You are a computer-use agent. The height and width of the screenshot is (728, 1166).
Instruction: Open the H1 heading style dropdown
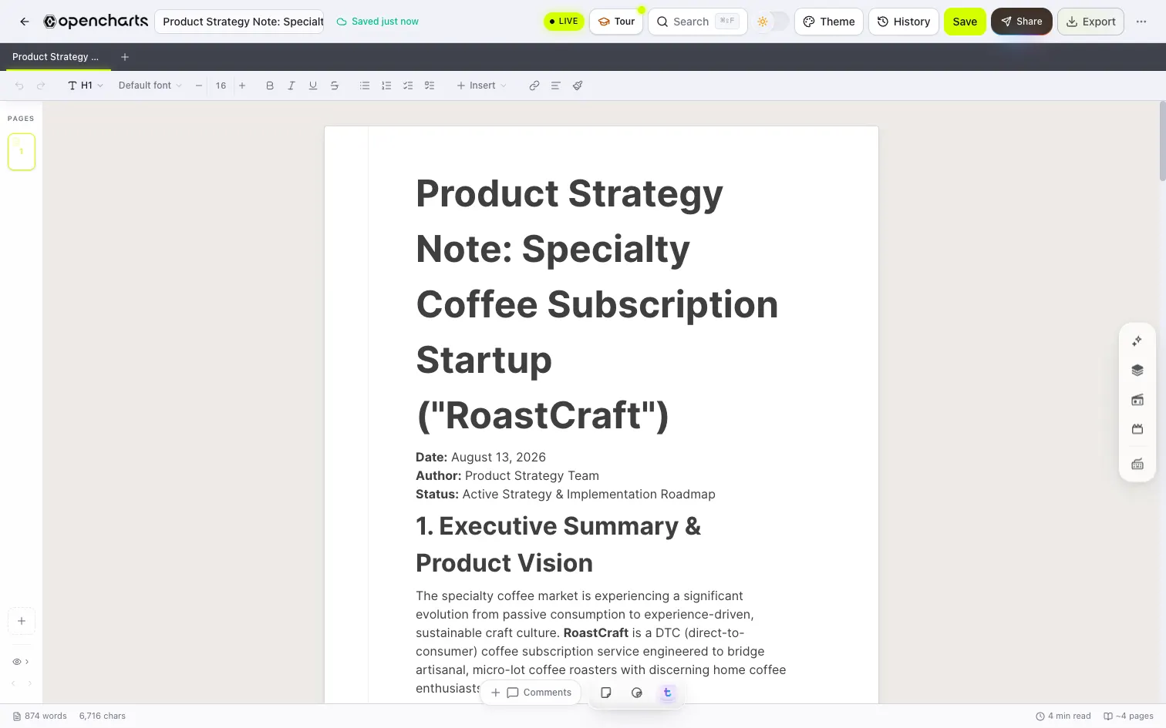[x=86, y=86]
